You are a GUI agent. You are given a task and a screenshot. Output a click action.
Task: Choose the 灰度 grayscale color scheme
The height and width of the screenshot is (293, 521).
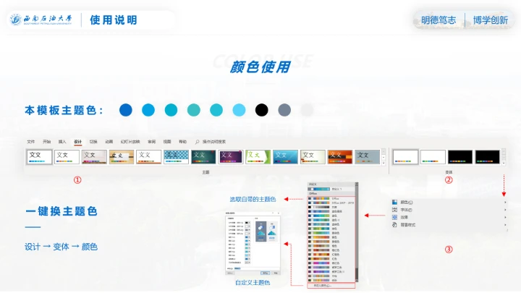(x=331, y=207)
